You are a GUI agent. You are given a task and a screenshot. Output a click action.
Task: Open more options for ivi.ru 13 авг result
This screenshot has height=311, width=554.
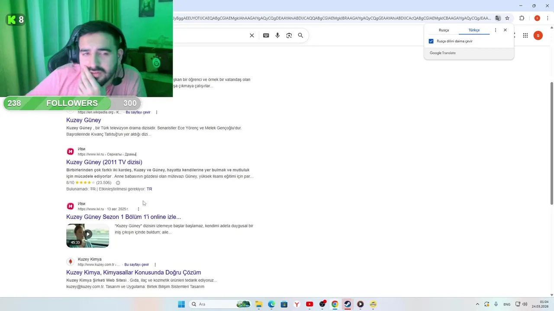click(x=138, y=209)
